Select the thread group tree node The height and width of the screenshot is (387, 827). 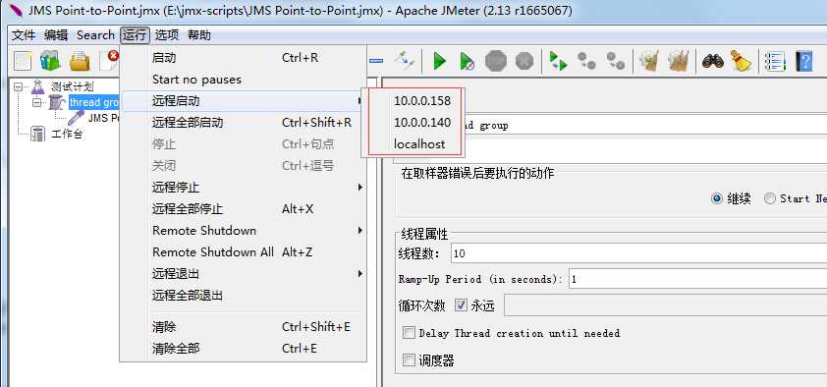coord(94,102)
